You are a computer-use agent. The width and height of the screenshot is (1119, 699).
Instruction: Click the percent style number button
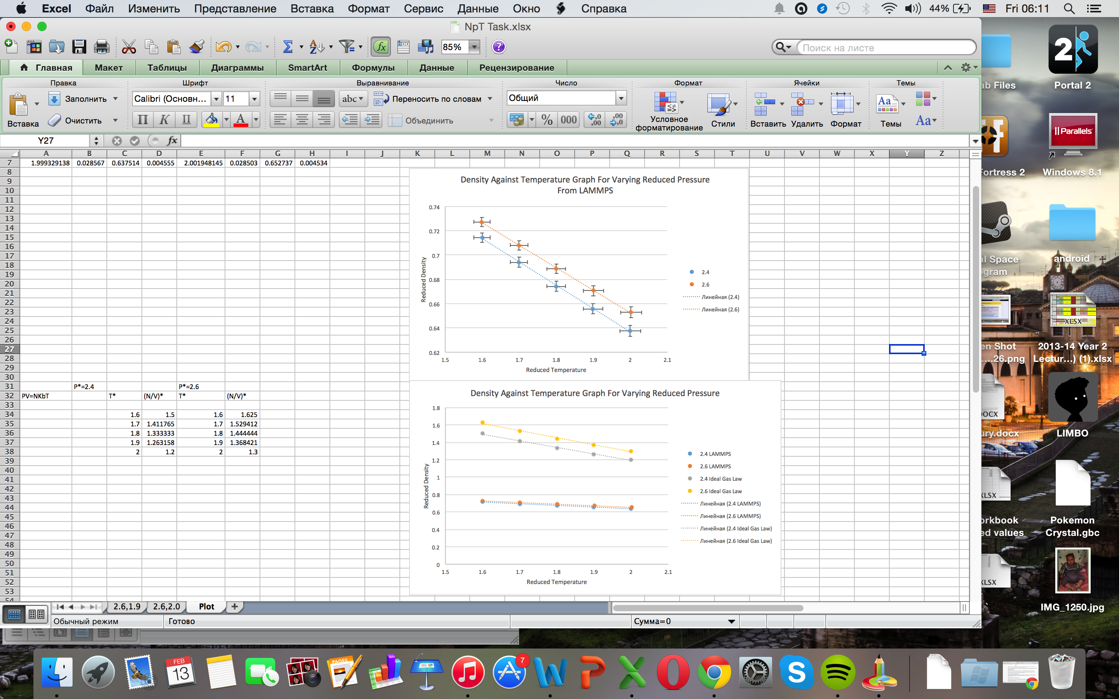[547, 120]
